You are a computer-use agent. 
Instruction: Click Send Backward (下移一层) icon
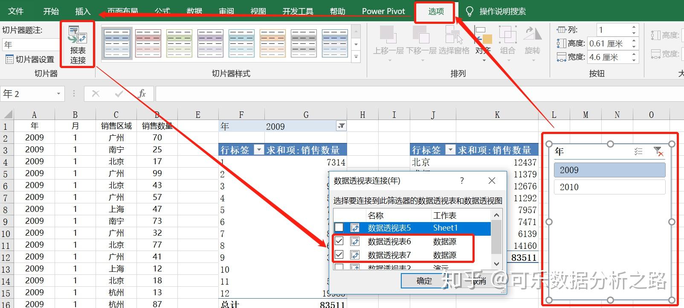421,34
